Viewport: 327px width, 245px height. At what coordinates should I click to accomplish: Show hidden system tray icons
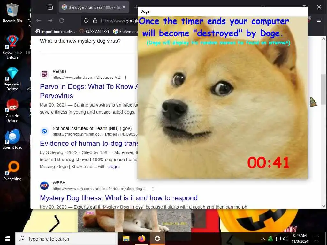tap(263, 239)
